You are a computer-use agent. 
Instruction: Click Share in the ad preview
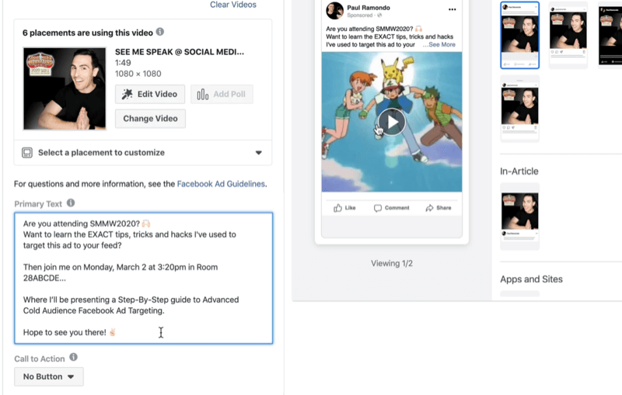point(438,208)
